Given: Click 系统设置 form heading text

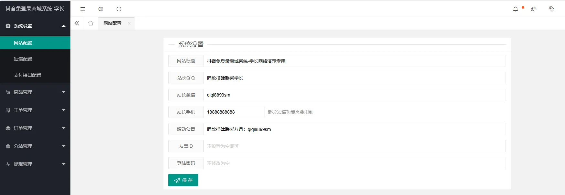Looking at the screenshot, I should click(191, 44).
